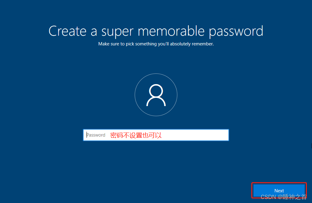Click the CSDN watermark text
This screenshot has width=312, height=203.
tap(284, 197)
